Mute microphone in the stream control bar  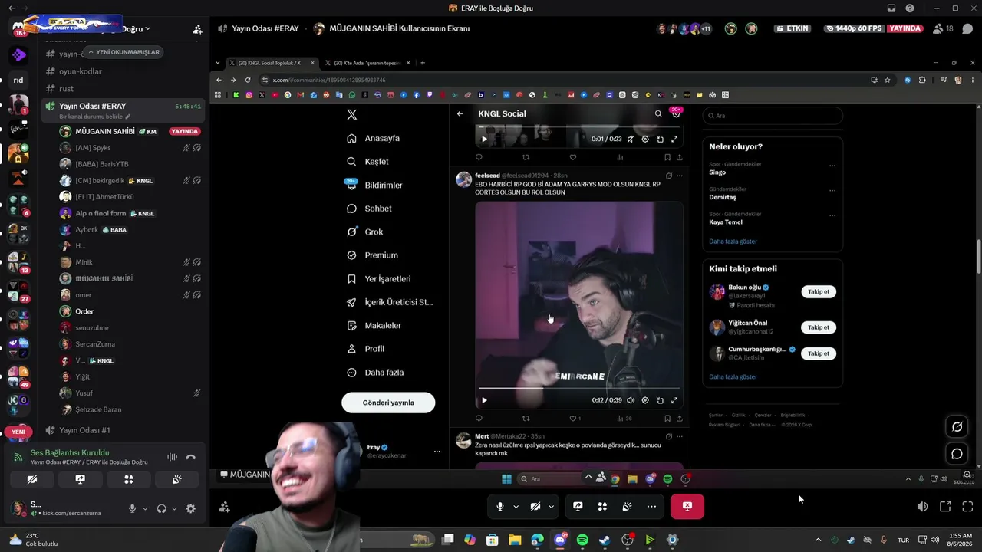click(500, 506)
